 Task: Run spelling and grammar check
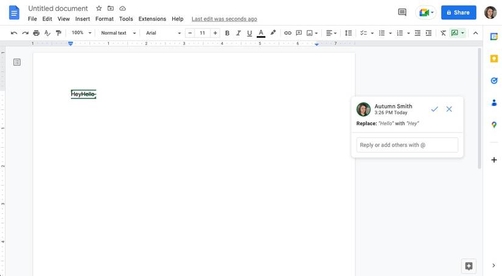47,33
